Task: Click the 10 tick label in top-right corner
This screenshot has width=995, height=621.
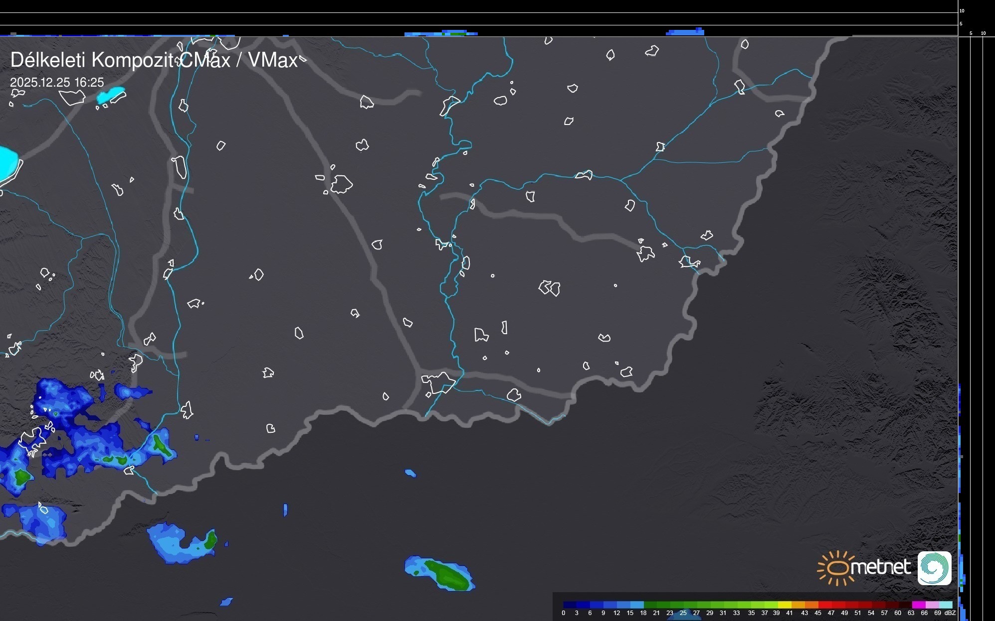Action: [x=962, y=10]
